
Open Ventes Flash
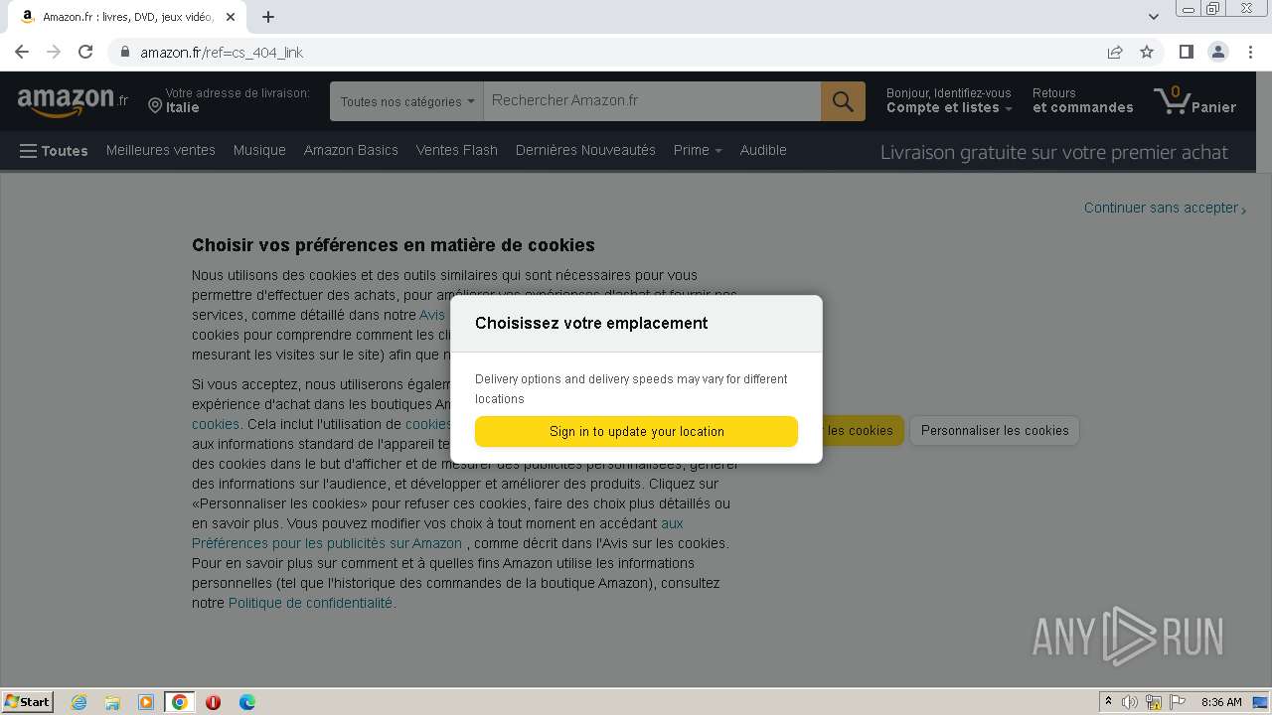point(457,151)
